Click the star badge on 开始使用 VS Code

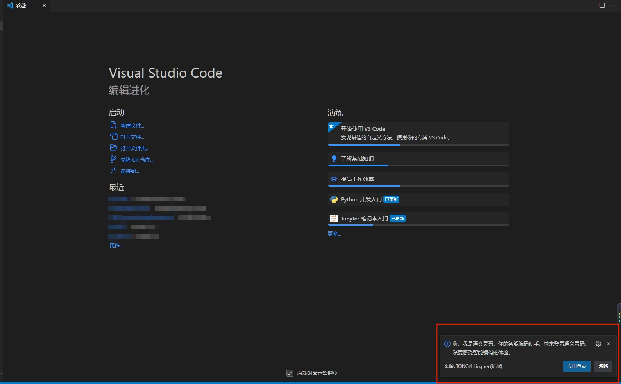[332, 126]
